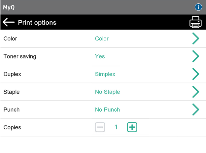Screen dimensions: 206x153
Task: Decrease copies with the minus button
Action: pos(100,127)
